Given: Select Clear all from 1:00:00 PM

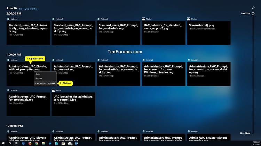Looking at the screenshot, I should click(45, 83).
